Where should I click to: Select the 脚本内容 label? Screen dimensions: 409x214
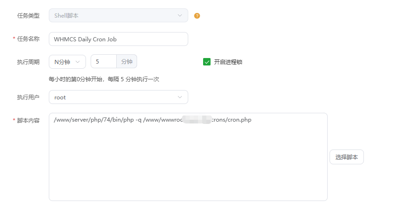(x=28, y=120)
